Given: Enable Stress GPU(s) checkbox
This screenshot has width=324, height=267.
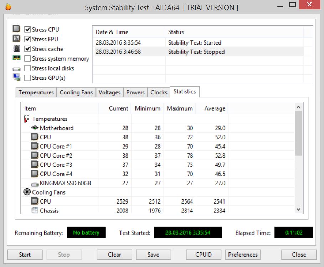Looking at the screenshot, I should click(27, 78).
